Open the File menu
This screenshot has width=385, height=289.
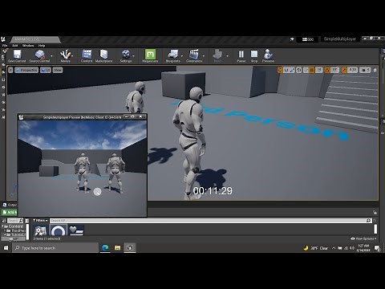pos(5,46)
